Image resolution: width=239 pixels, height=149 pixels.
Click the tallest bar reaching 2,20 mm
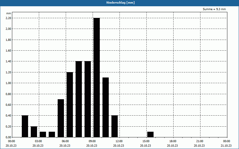tap(96, 77)
